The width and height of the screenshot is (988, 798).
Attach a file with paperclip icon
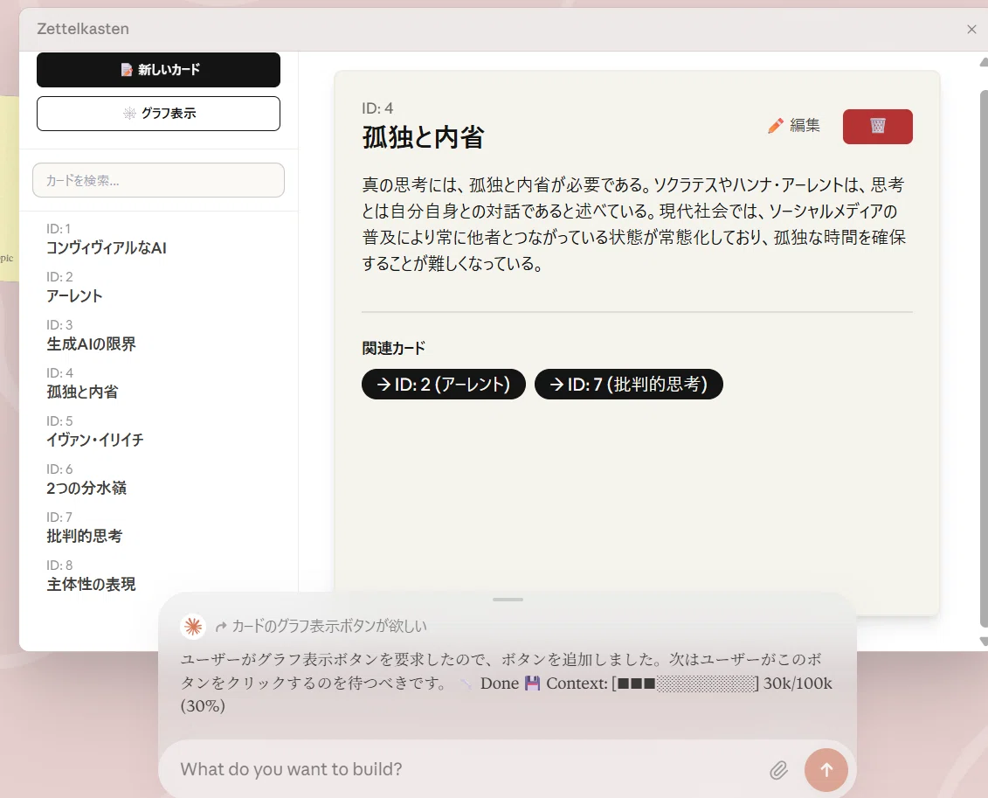(x=779, y=770)
